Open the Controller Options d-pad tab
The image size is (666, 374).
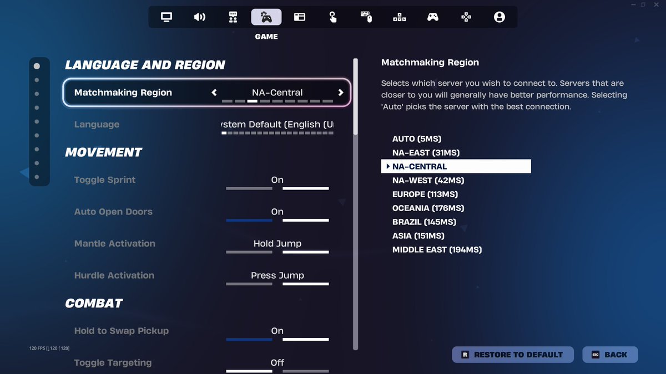pos(466,17)
